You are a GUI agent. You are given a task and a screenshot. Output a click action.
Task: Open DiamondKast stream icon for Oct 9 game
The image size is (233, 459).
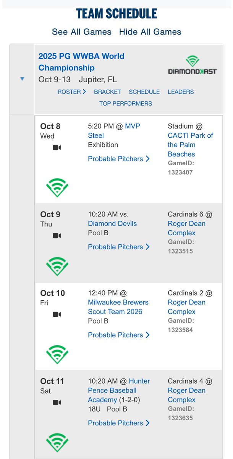click(x=57, y=267)
